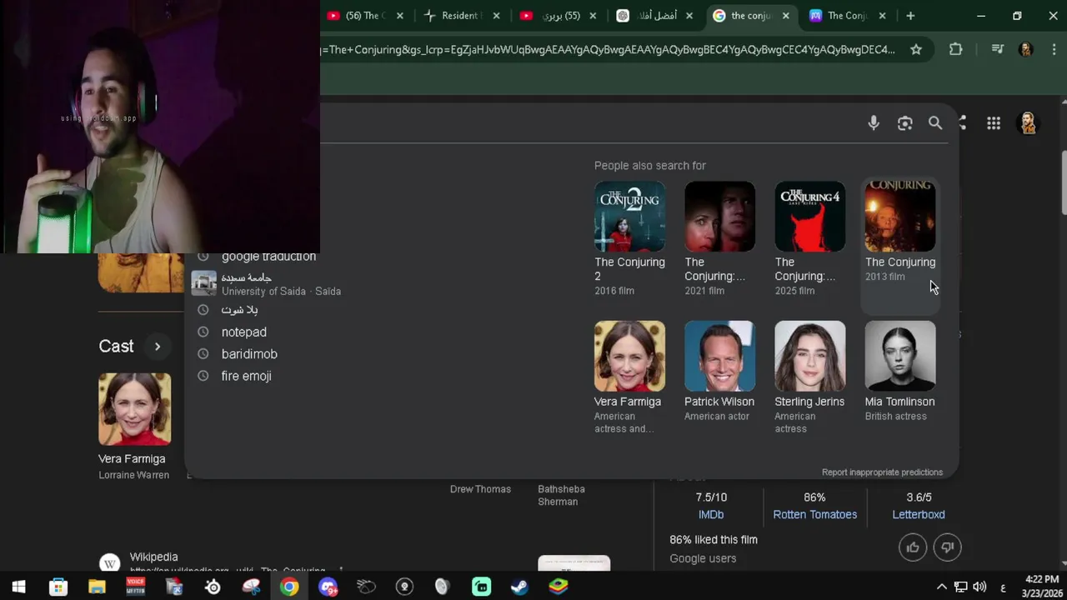Image resolution: width=1067 pixels, height=600 pixels.
Task: Open the Rotten Tomatoes rating link
Action: (814, 515)
